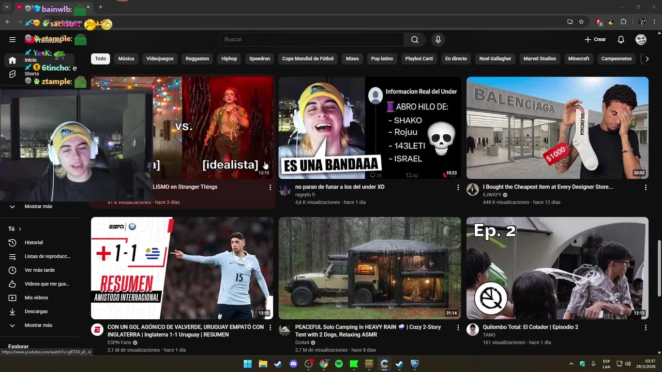Go to Inicio home icon in sidebar
The image size is (662, 372).
(12, 60)
